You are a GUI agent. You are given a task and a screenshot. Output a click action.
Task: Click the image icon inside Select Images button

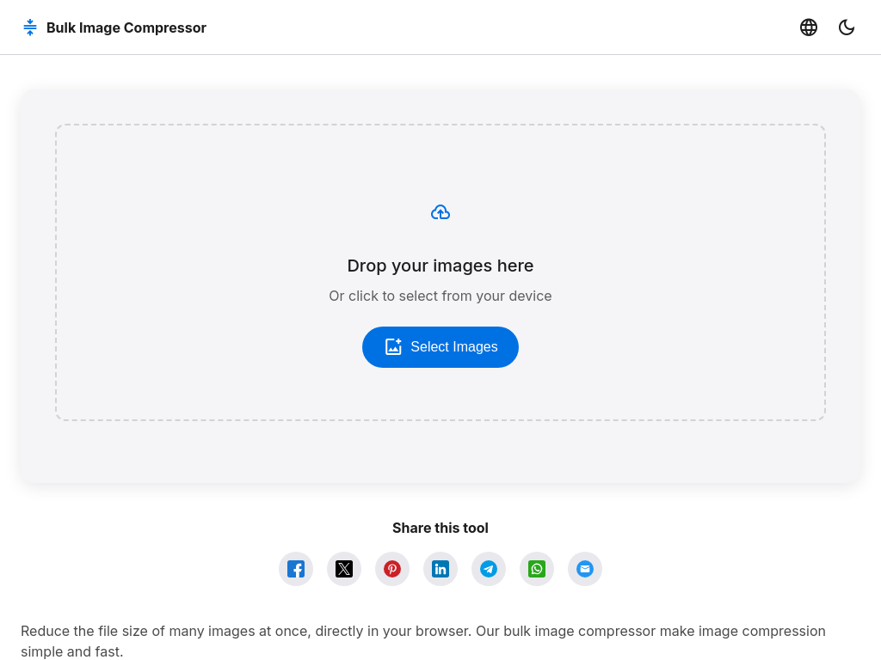(x=394, y=346)
